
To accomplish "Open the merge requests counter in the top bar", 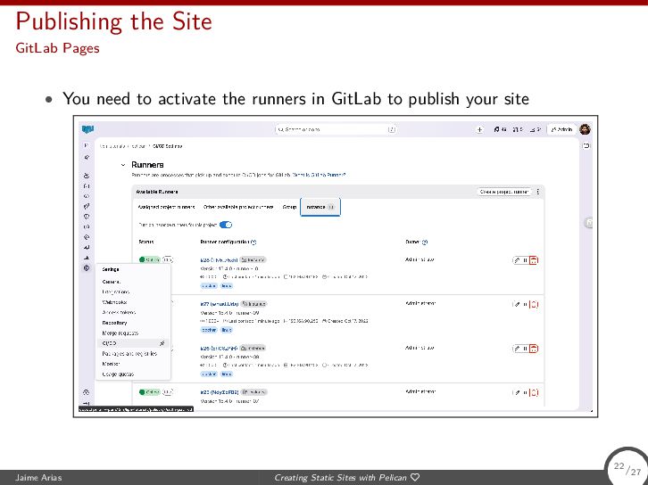I will [x=518, y=129].
